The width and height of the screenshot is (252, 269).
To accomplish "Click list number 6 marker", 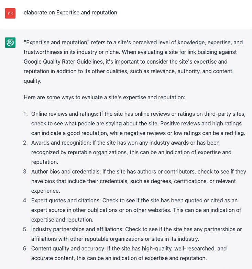I will tap(25, 248).
